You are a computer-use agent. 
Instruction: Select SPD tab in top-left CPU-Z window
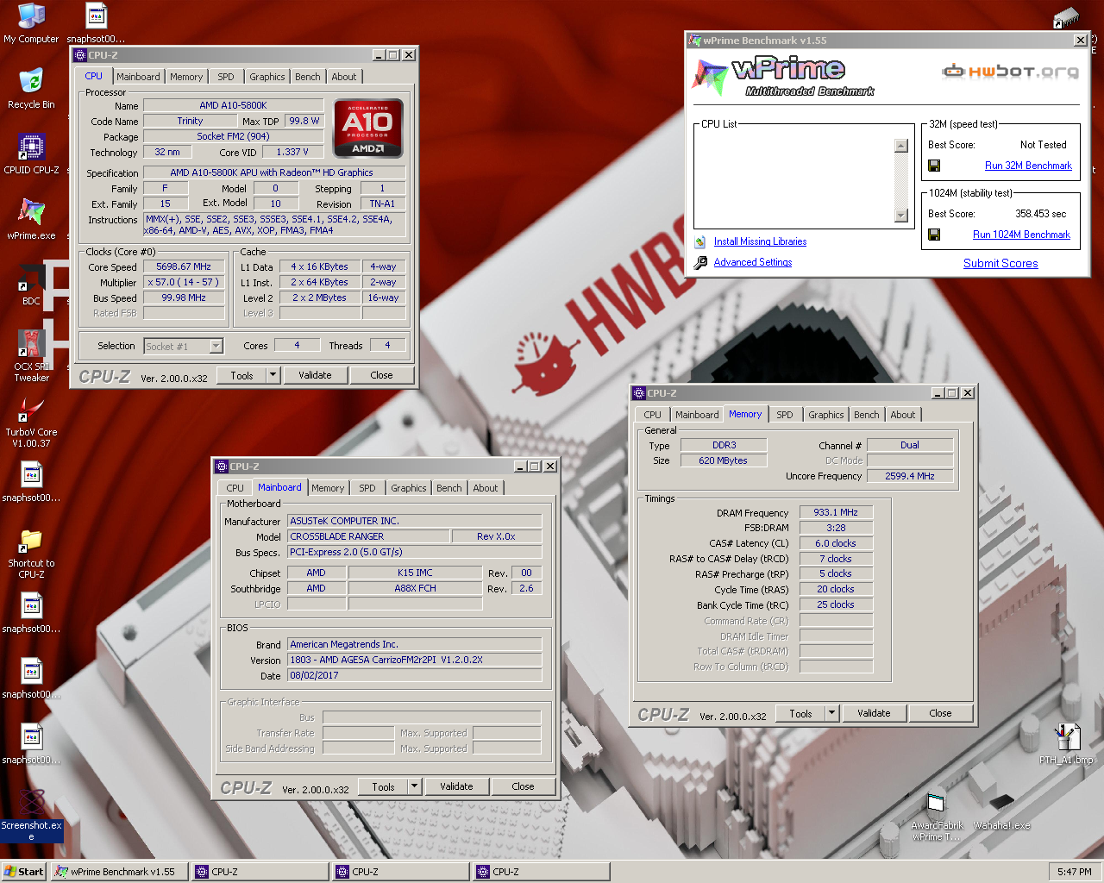coord(226,77)
